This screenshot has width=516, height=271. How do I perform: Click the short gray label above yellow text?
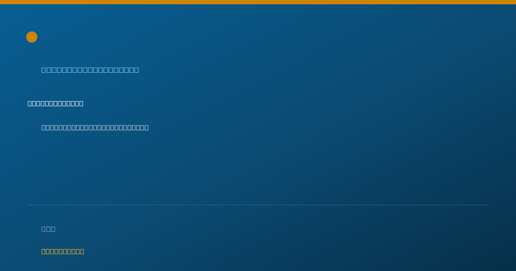click(48, 229)
